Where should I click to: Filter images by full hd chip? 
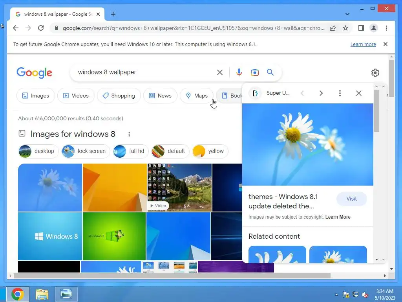point(130,151)
